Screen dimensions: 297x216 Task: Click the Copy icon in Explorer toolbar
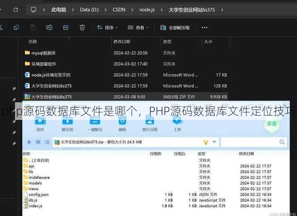(x=16, y=28)
